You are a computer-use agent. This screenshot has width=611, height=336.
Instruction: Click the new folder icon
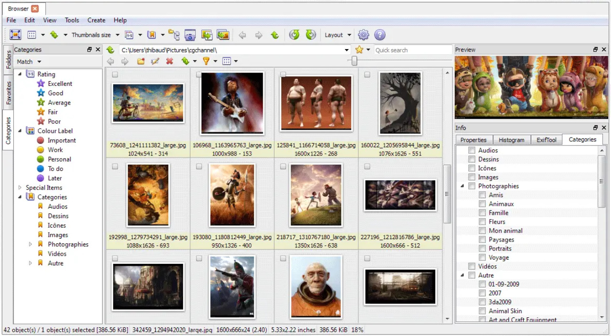click(x=141, y=61)
